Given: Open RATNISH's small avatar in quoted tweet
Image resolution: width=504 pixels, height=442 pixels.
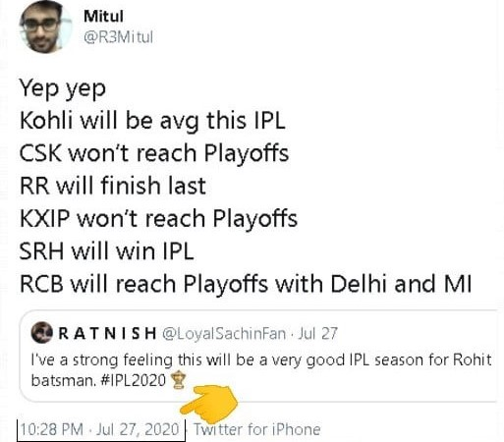Looking at the screenshot, I should 41,333.
